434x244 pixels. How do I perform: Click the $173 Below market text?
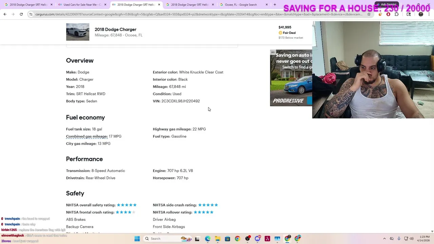[x=291, y=38]
